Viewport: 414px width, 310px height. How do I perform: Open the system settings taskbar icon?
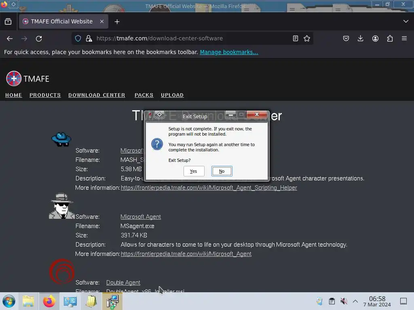(70, 301)
